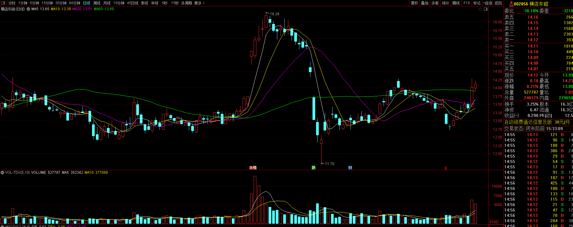This screenshot has height=227, width=573.
Task: Click the MA20: 13.51 label
Action: pyautogui.click(x=82, y=9)
